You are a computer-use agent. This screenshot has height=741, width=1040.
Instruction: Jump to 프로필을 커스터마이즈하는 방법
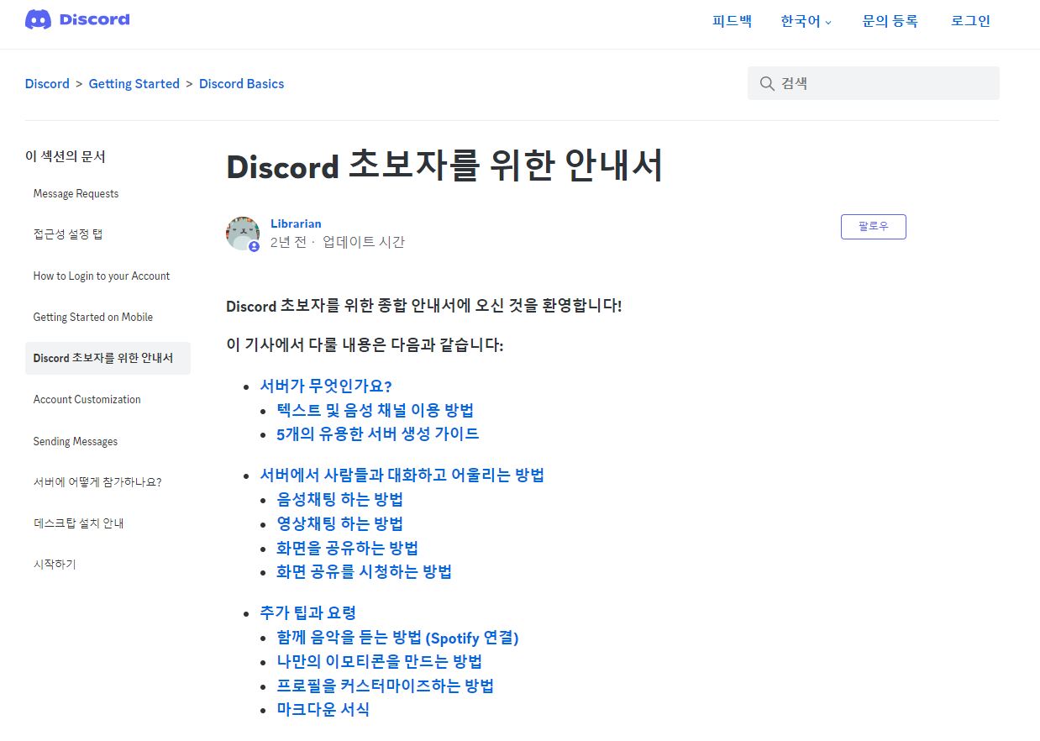coord(386,686)
